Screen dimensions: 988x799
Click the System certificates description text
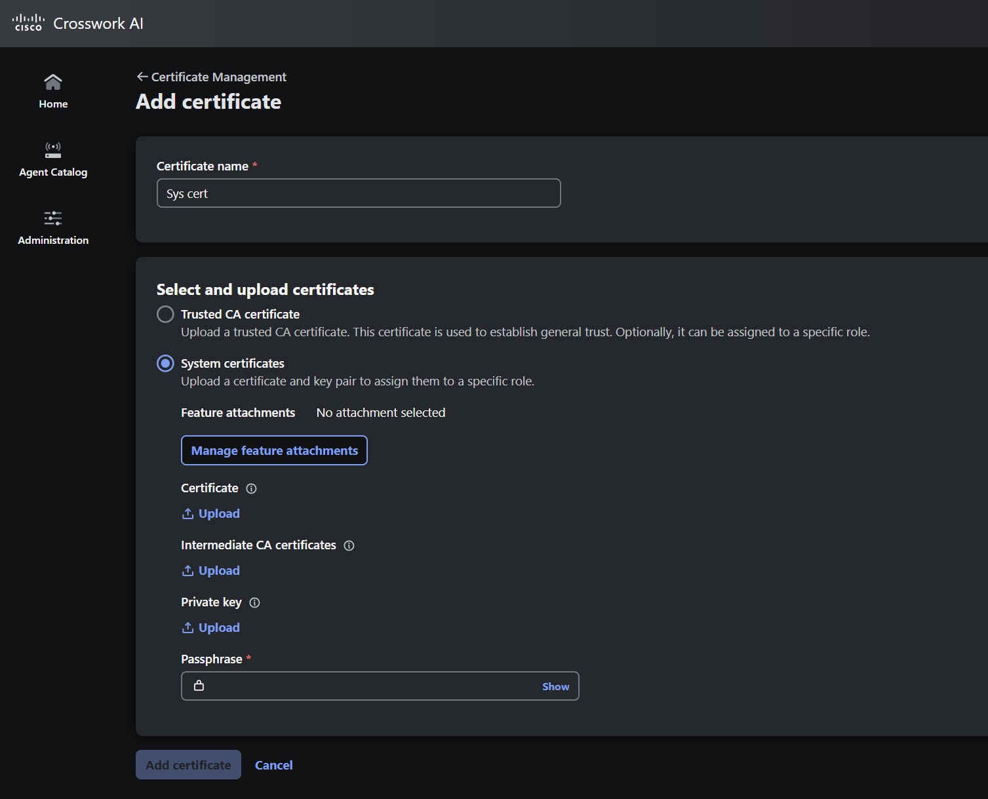(357, 381)
